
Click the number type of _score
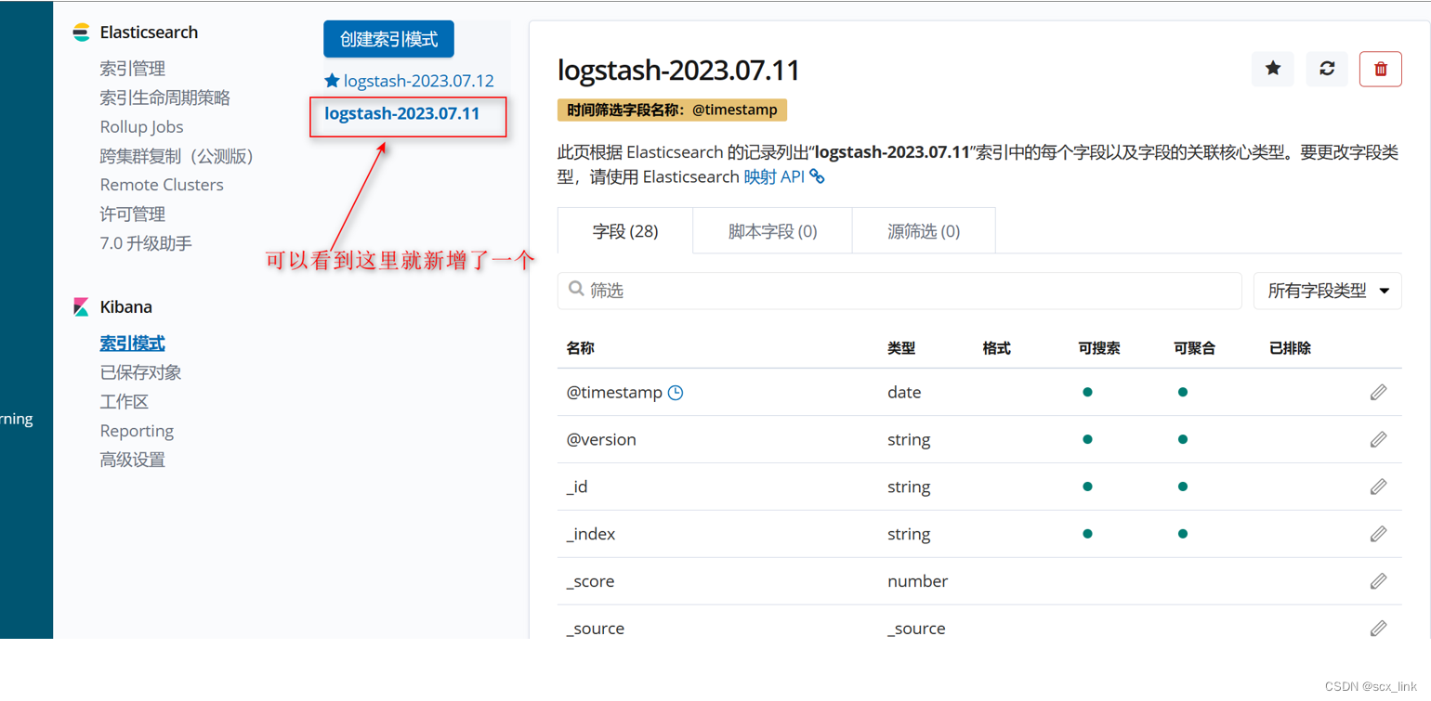(x=918, y=582)
